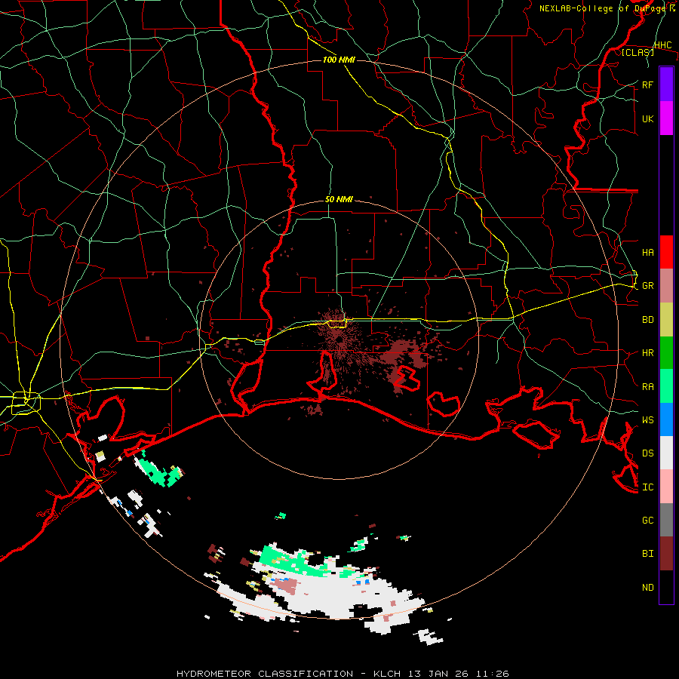Click the ND black legend swatch
The image size is (679, 679).
tap(666, 587)
